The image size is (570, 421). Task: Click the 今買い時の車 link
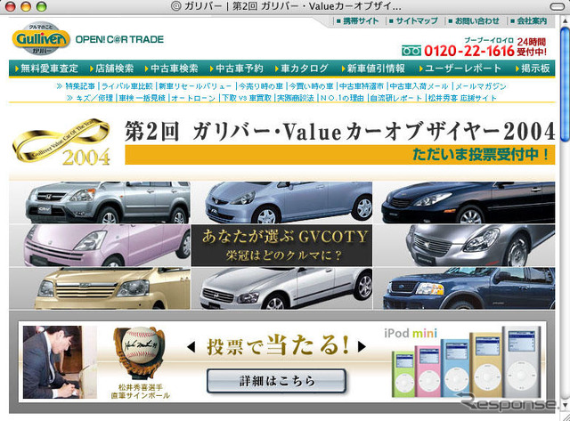[311, 86]
